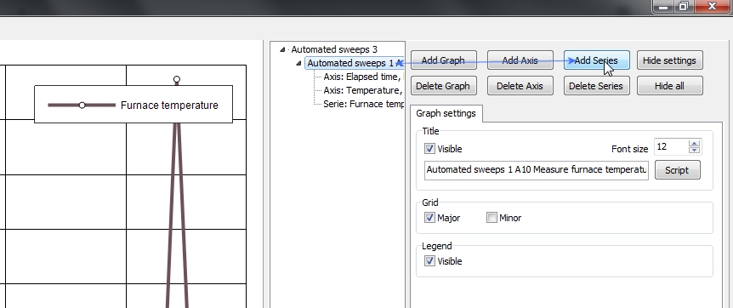Switch to the Graph settings tab
The image size is (733, 308).
(446, 113)
